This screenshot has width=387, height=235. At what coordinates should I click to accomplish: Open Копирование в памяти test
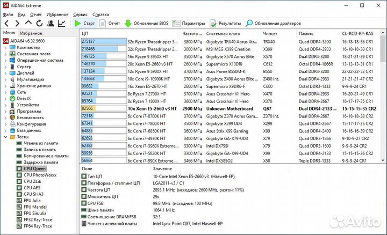pyautogui.click(x=42, y=156)
